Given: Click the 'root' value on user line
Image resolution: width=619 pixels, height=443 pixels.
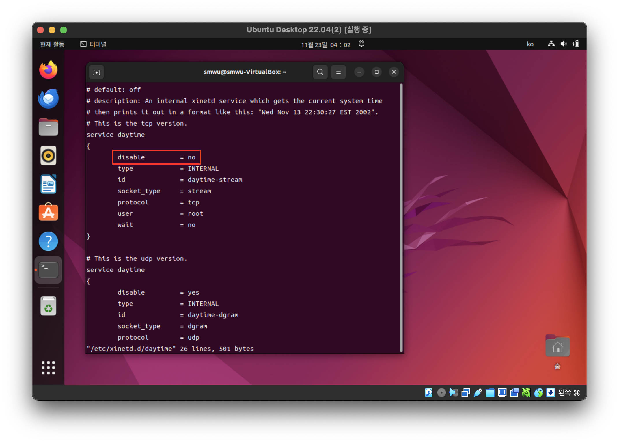Looking at the screenshot, I should click(195, 214).
